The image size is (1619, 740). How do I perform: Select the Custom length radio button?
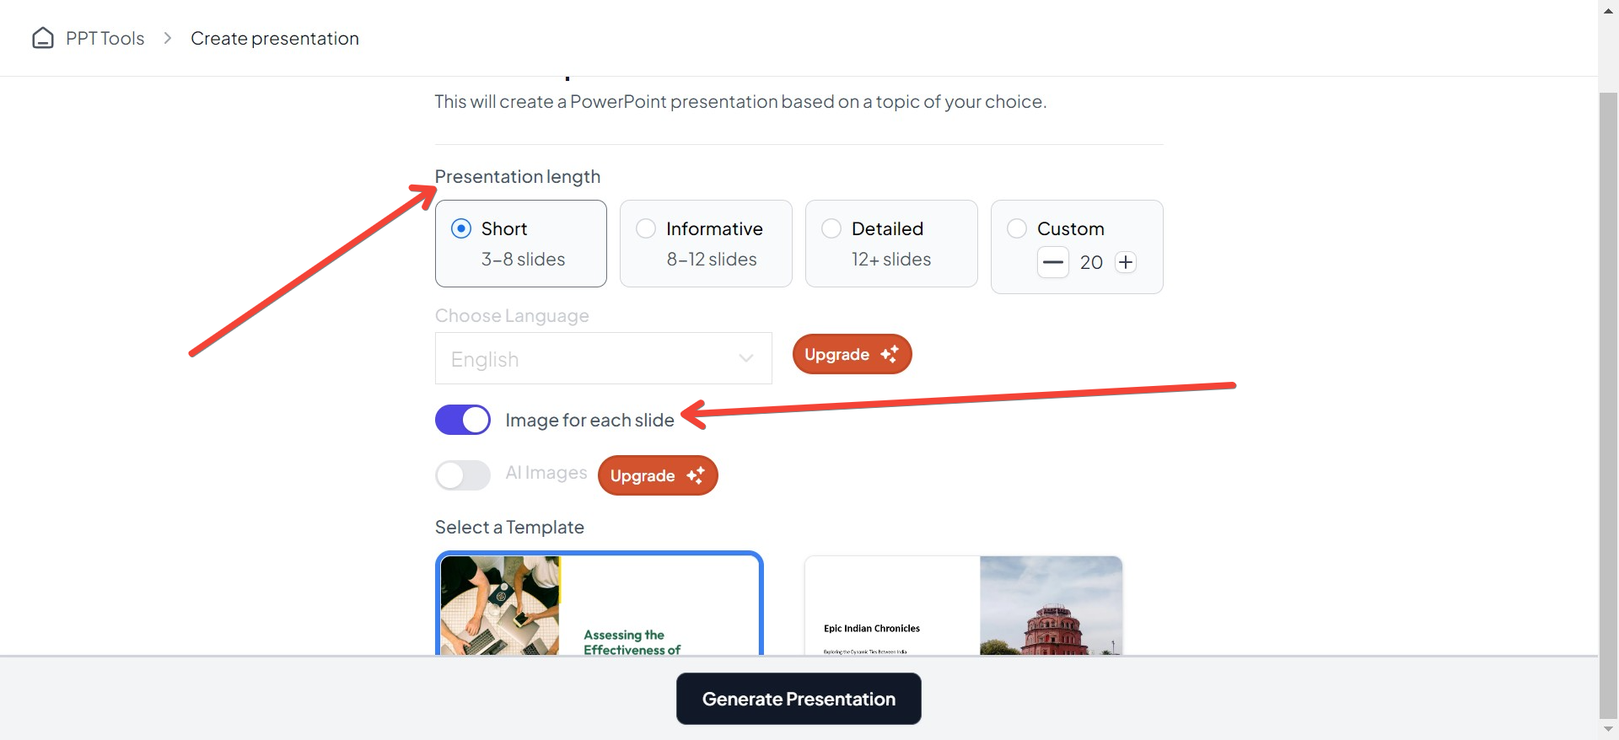click(1017, 228)
